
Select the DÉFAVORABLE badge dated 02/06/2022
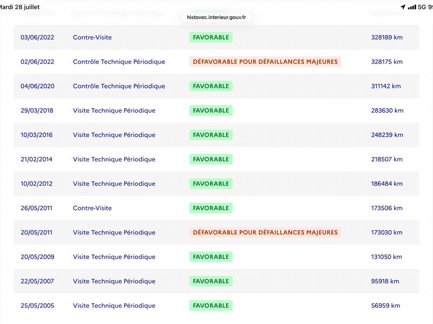tap(265, 62)
